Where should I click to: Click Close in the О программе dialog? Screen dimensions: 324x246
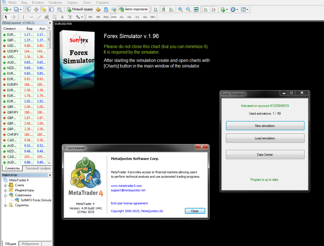195,211
